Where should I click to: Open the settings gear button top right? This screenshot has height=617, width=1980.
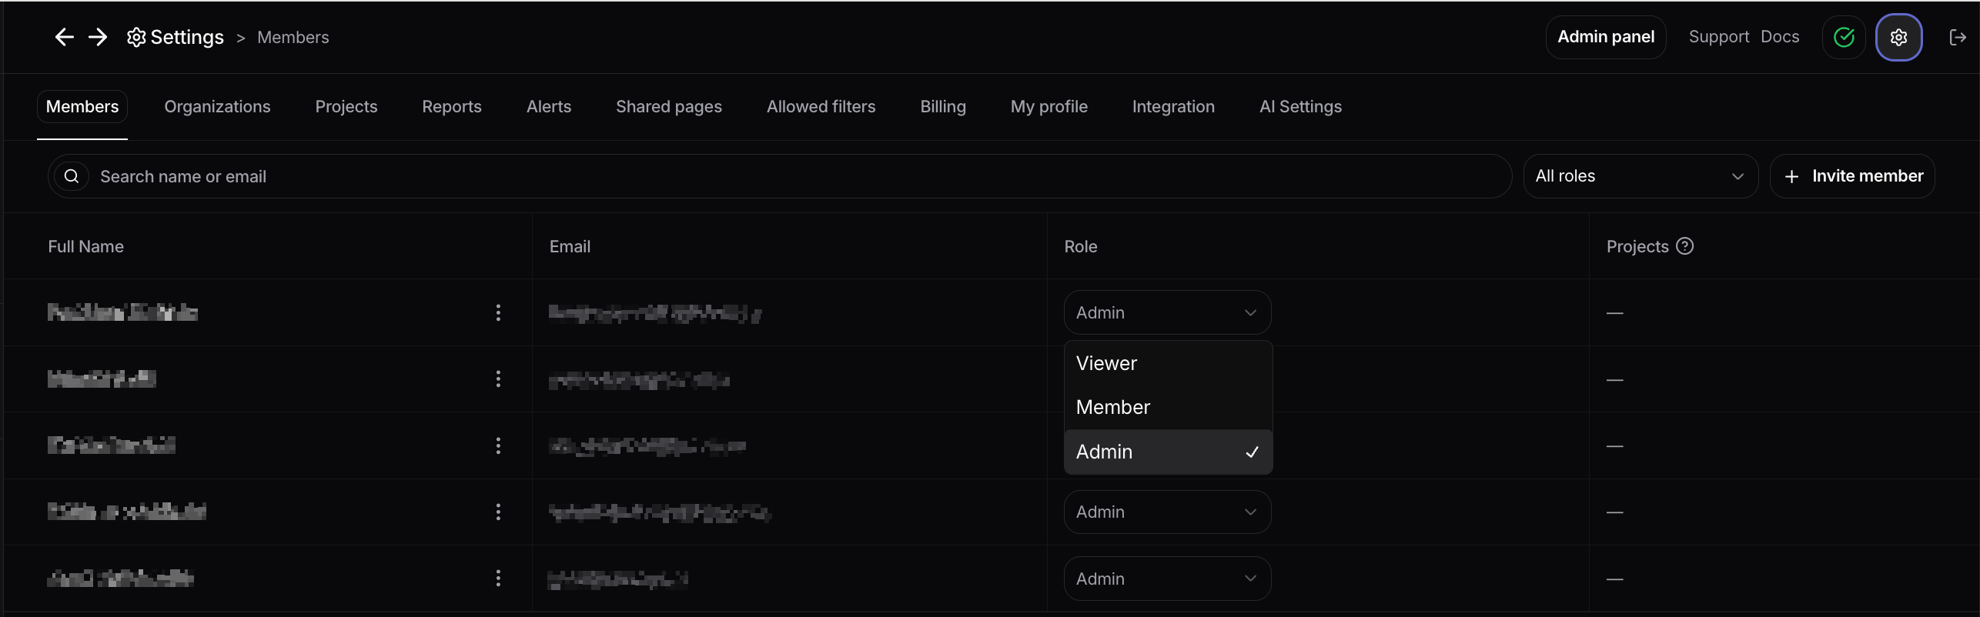tap(1898, 37)
